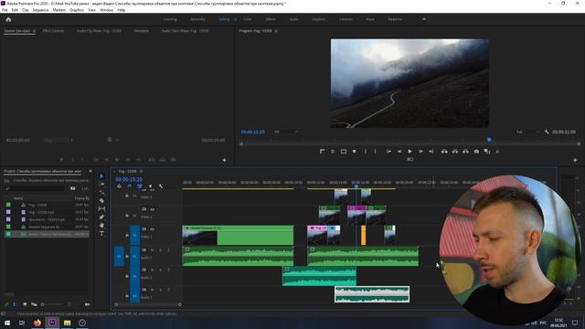Open the Markers menu
585x329 pixels.
click(x=58, y=10)
